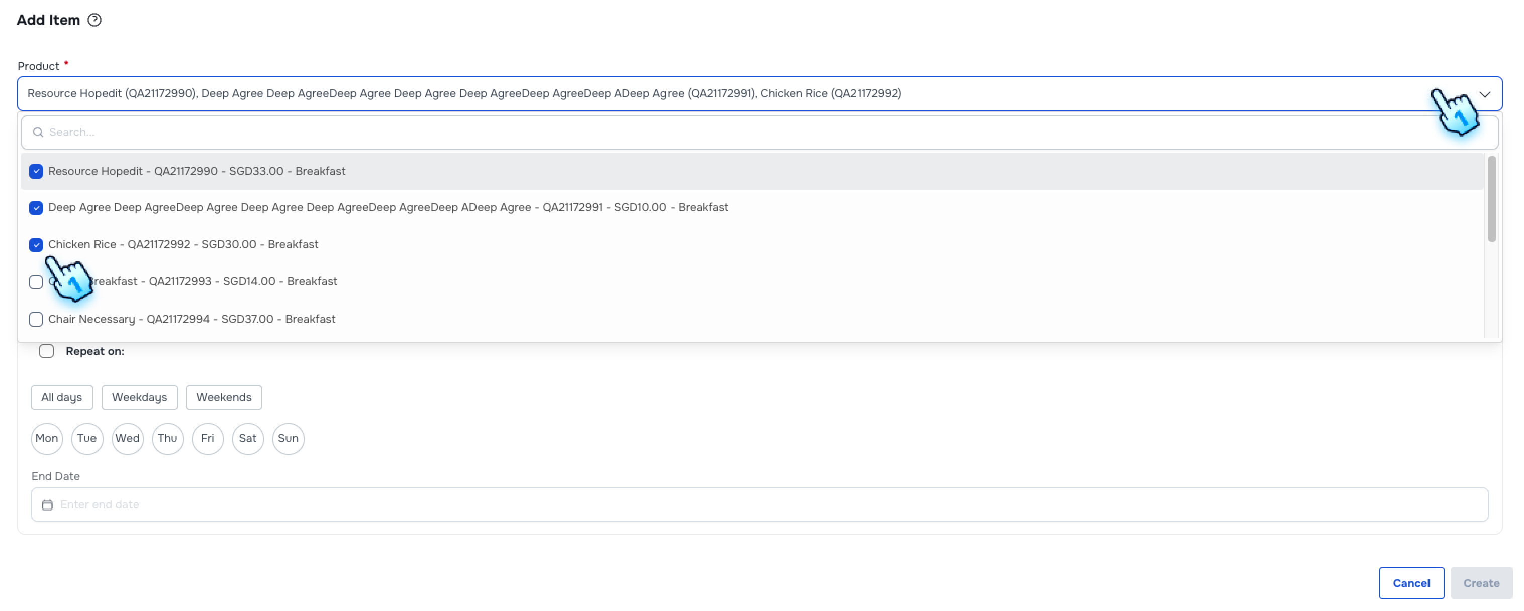Collapse the Product dropdown chevron
The image size is (1524, 611).
point(1484,94)
